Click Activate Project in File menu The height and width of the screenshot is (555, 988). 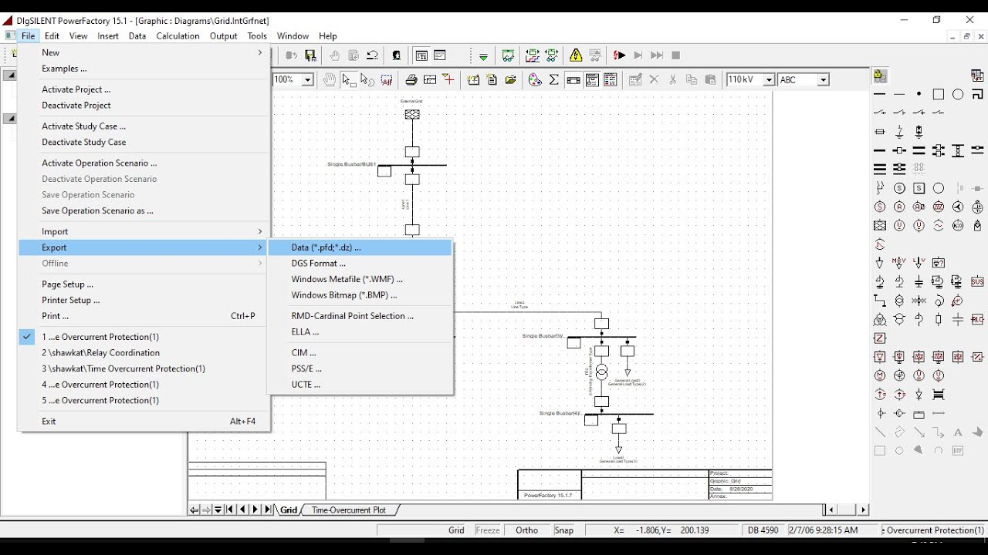coord(144,89)
